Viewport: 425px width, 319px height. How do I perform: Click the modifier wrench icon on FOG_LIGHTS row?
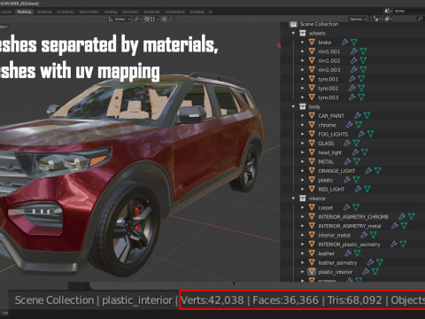click(361, 134)
